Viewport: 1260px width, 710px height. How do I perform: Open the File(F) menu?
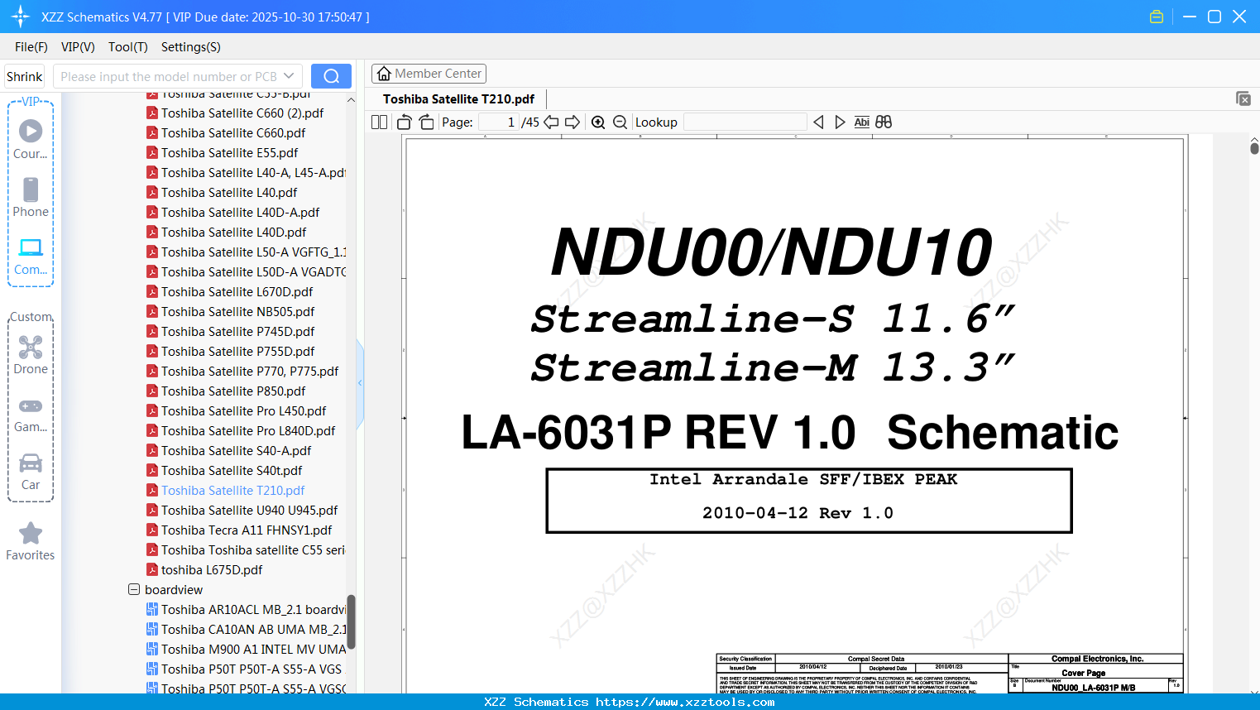(31, 47)
